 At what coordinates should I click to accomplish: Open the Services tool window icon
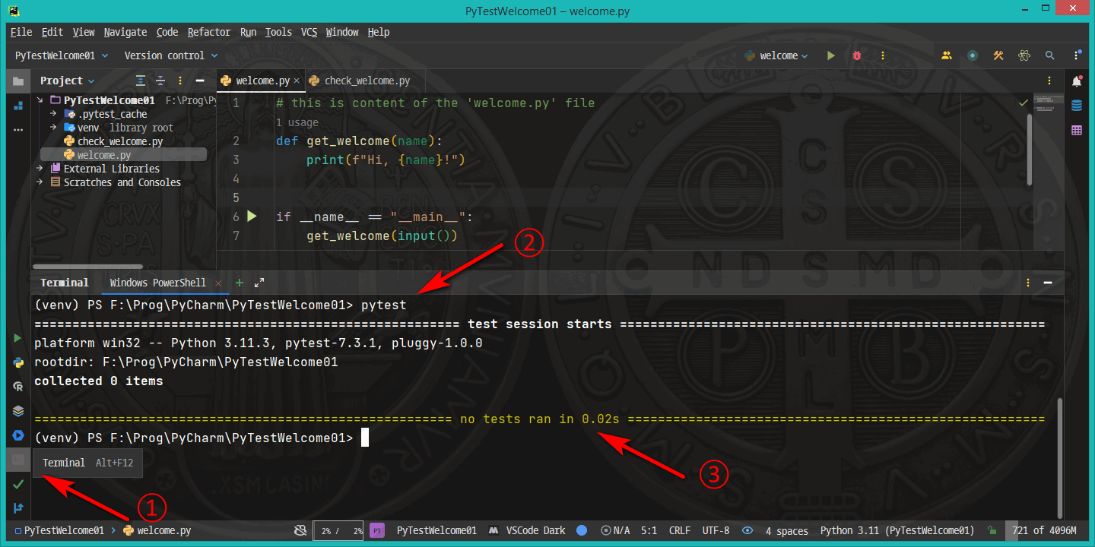[x=18, y=435]
